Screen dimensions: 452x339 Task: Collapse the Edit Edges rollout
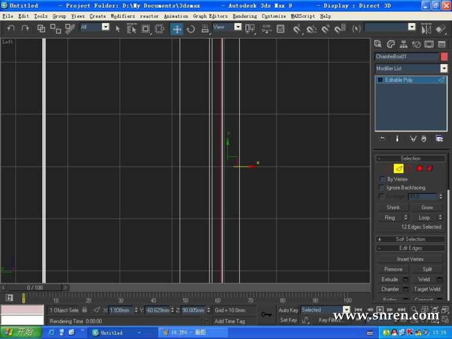pos(410,248)
